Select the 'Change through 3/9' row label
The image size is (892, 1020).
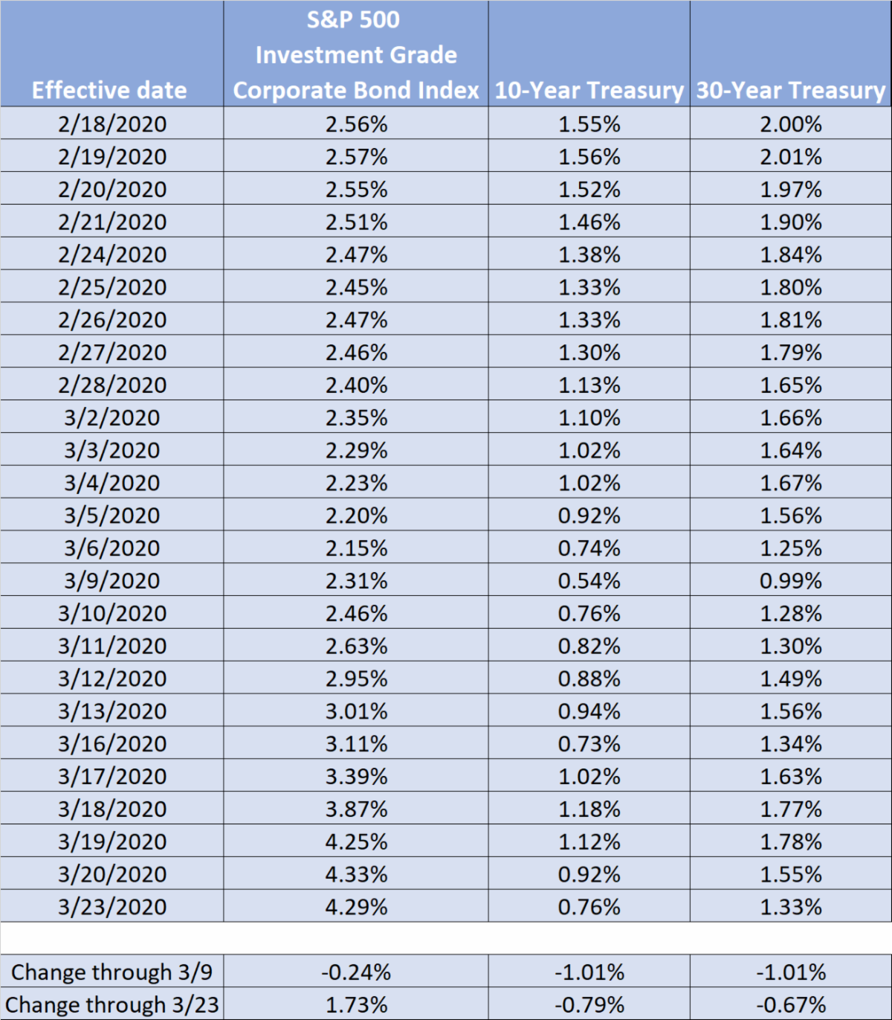pyautogui.click(x=112, y=972)
